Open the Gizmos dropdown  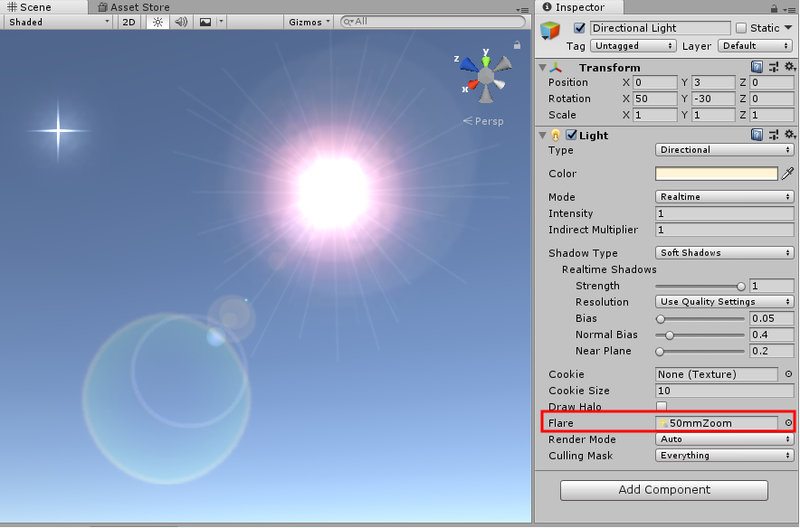(x=310, y=22)
